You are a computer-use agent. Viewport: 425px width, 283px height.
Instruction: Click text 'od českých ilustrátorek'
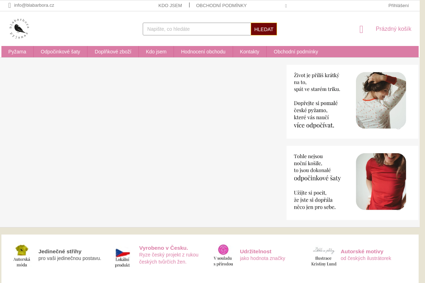tap(366, 258)
